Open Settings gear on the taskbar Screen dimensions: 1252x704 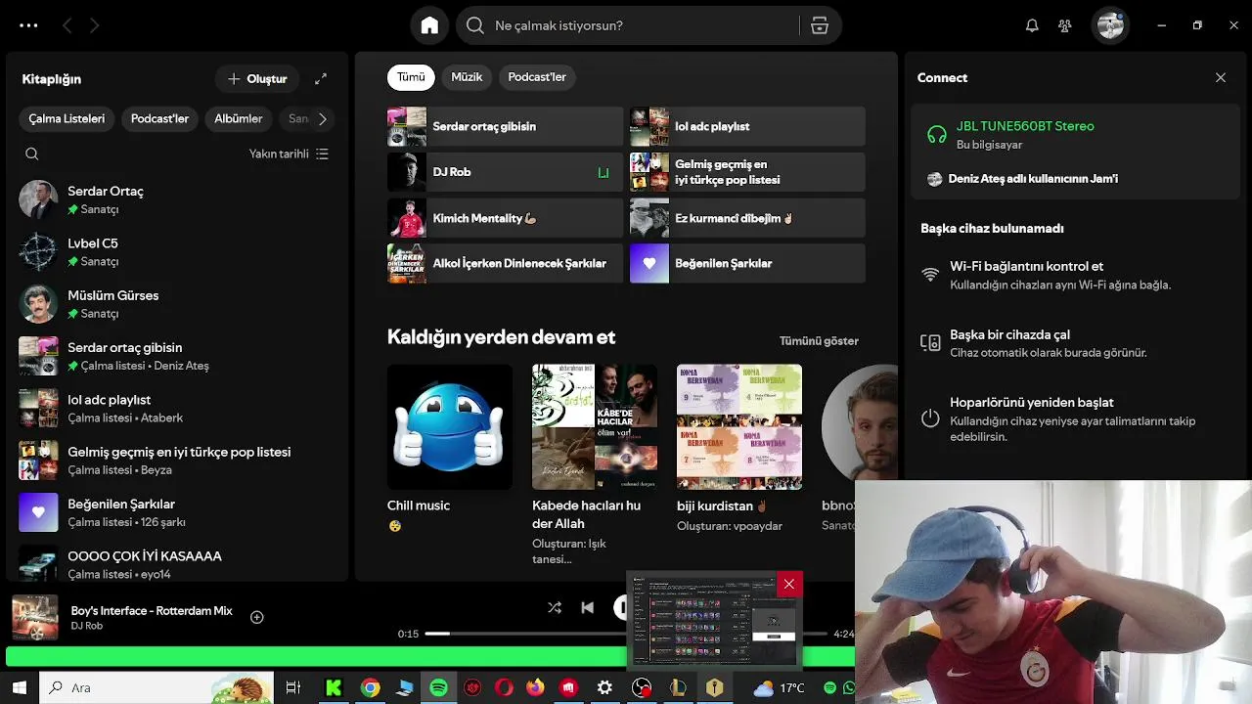pyautogui.click(x=604, y=687)
